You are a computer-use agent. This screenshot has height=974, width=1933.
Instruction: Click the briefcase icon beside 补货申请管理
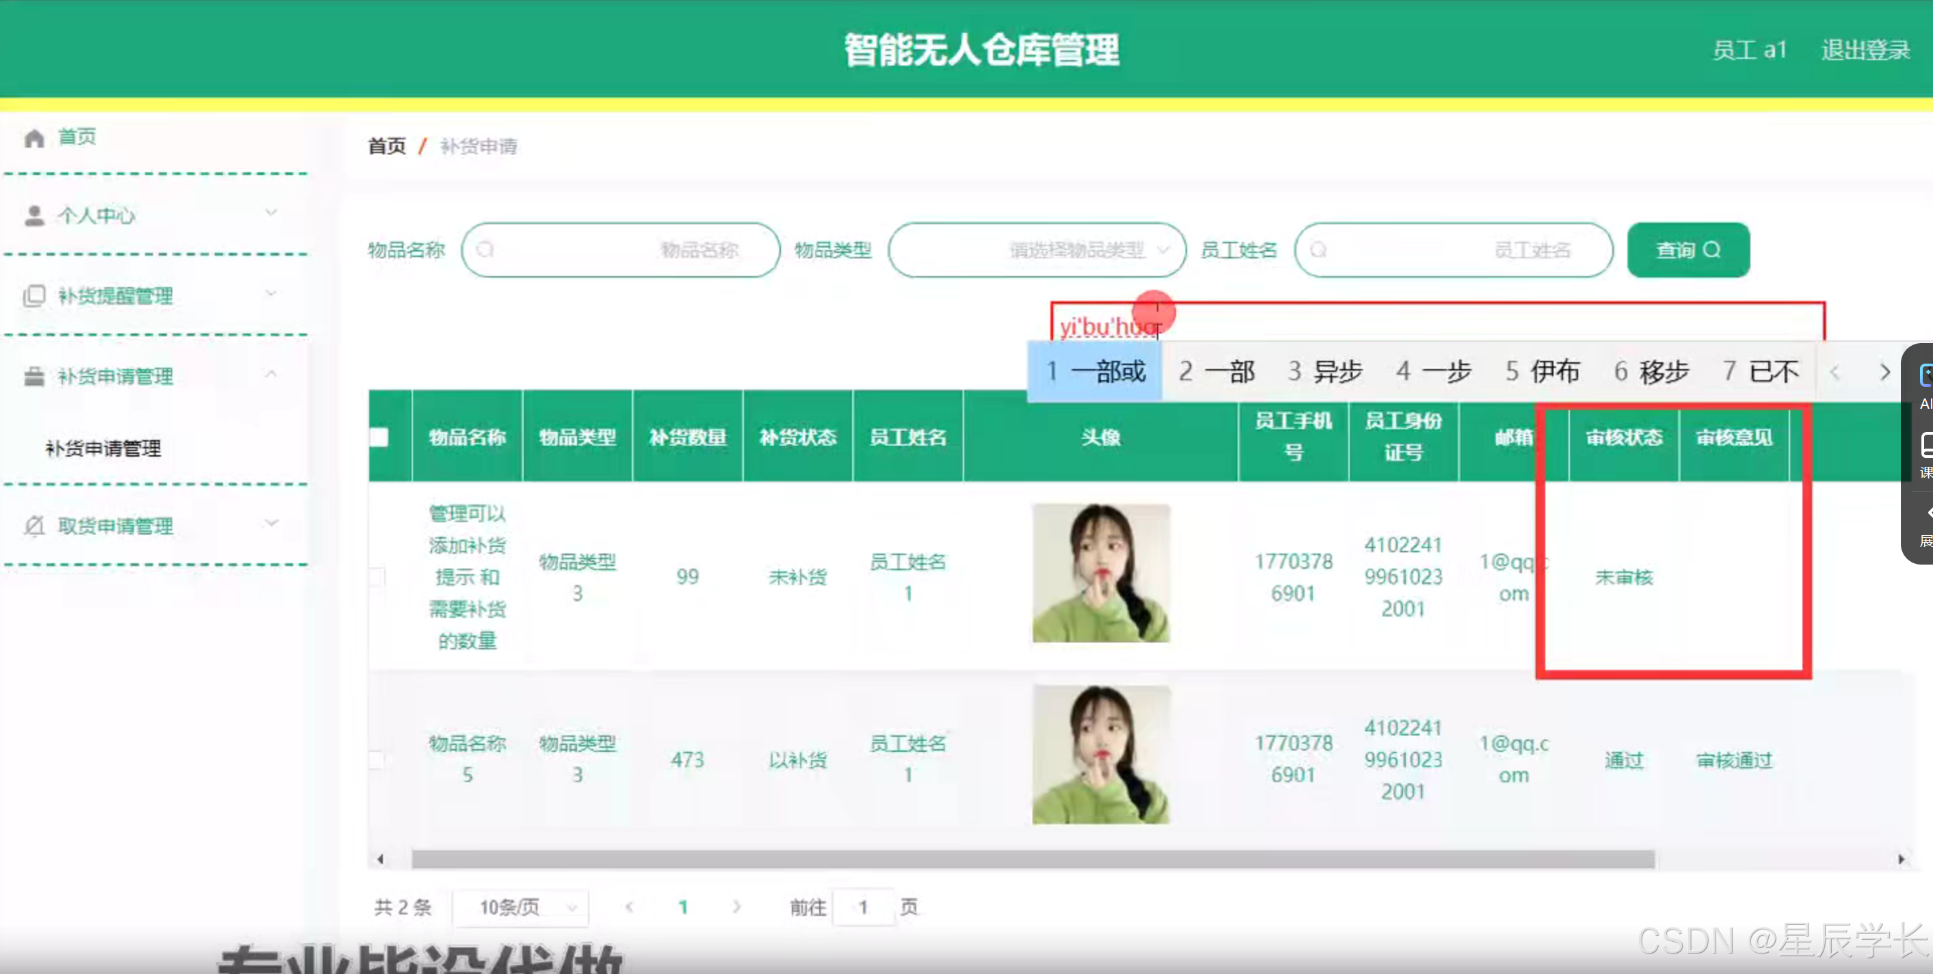point(34,376)
